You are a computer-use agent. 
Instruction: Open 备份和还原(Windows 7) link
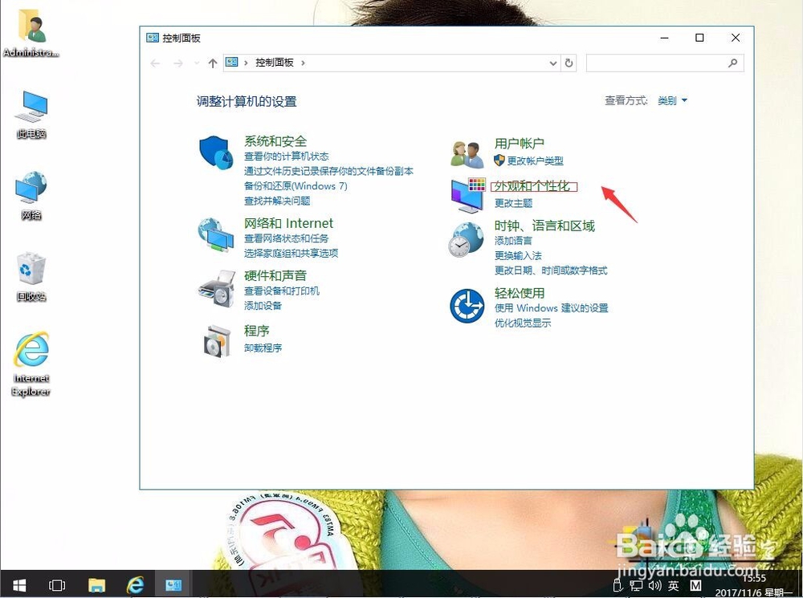pyautogui.click(x=296, y=186)
